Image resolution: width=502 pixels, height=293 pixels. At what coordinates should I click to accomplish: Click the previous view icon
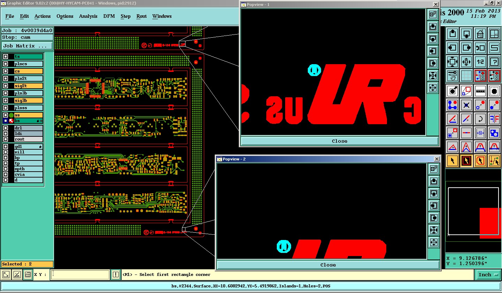click(x=480, y=48)
